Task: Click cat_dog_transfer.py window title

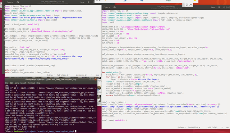Action: 166,6
